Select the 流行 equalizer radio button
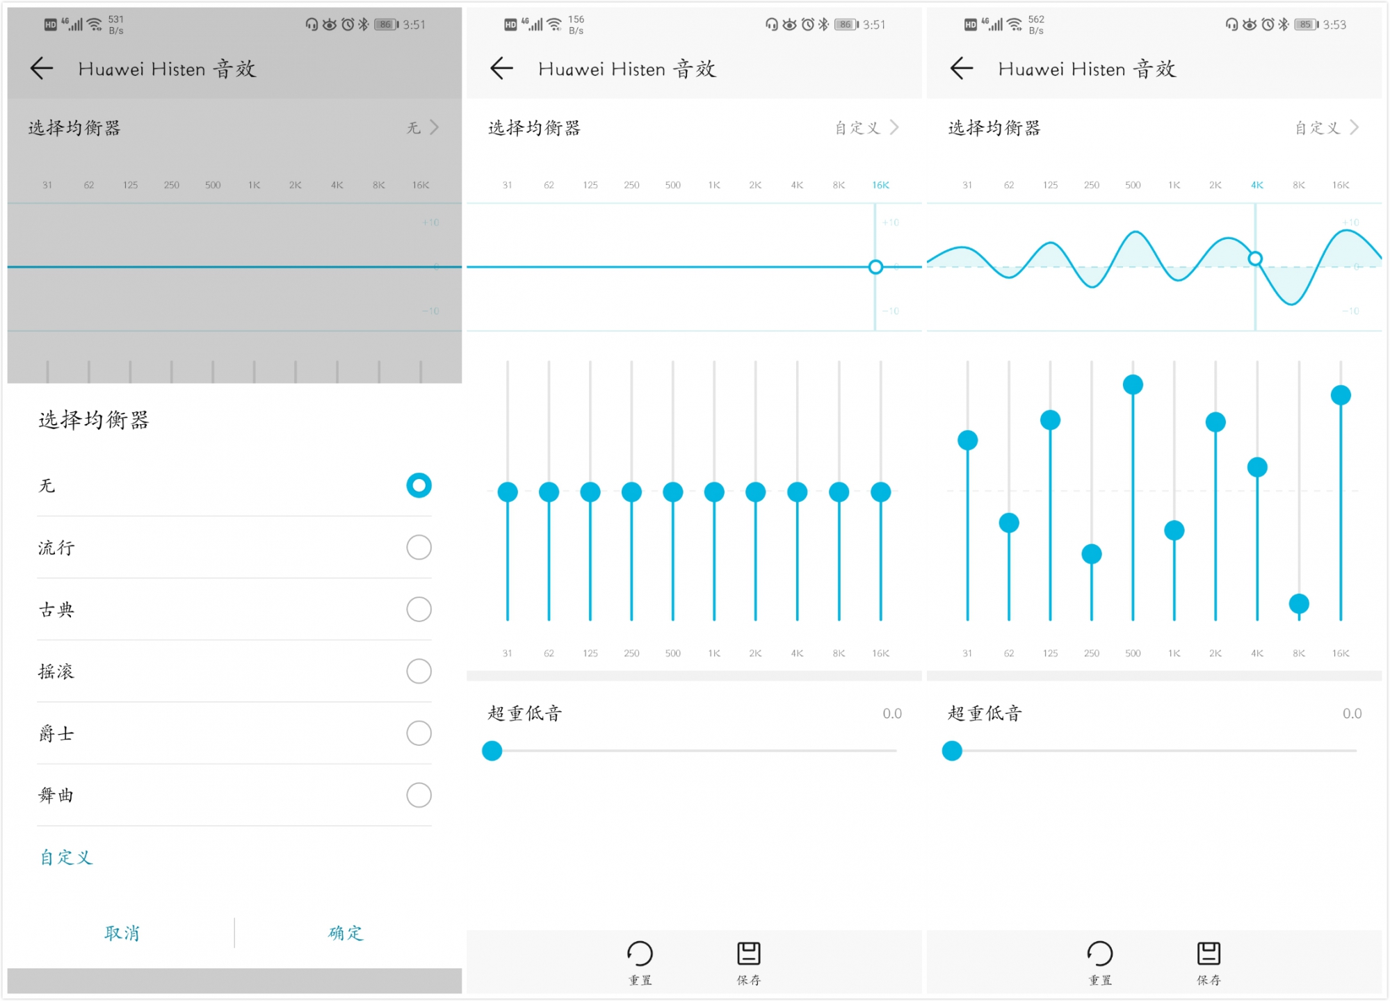The image size is (1390, 1001). click(x=419, y=548)
